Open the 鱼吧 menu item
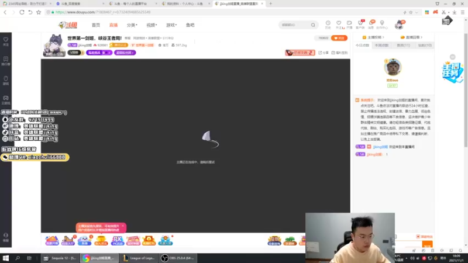The height and width of the screenshot is (263, 468). [x=190, y=25]
